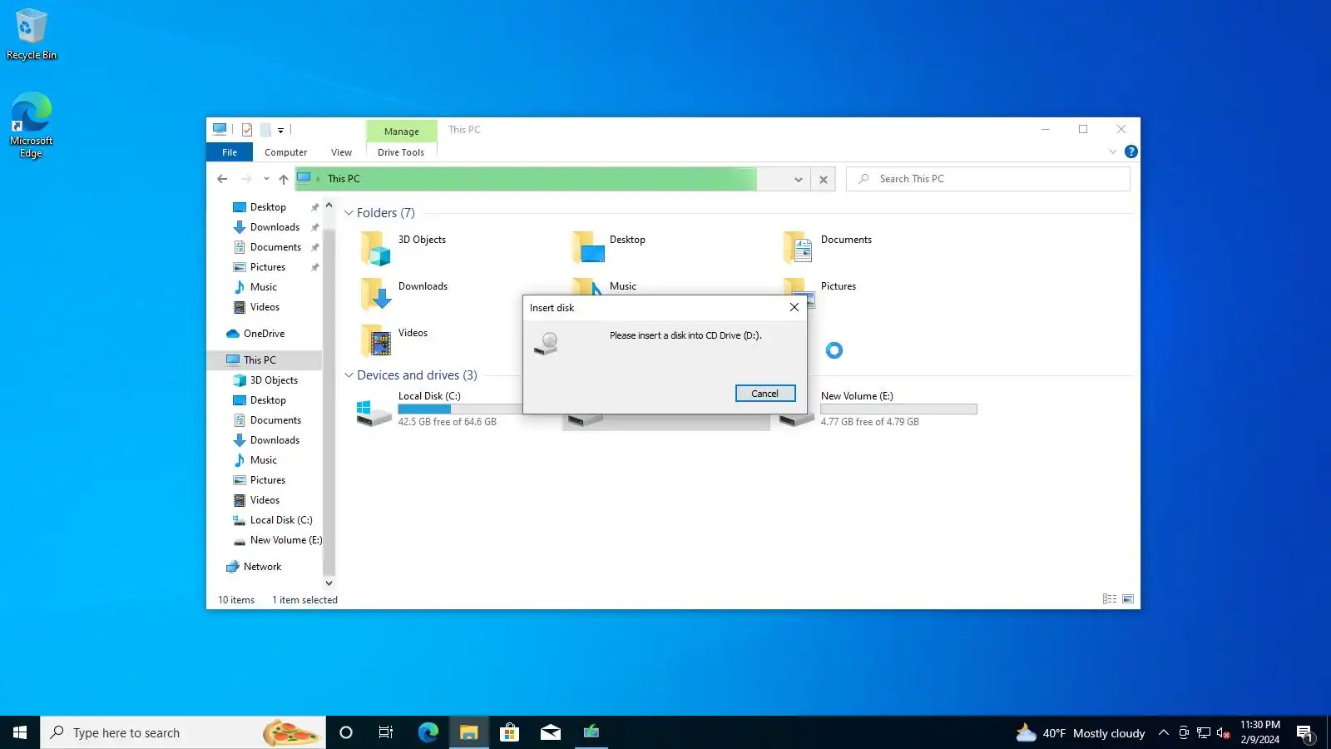The image size is (1331, 749).
Task: Click the CD drive icon in dialog
Action: pyautogui.click(x=547, y=343)
